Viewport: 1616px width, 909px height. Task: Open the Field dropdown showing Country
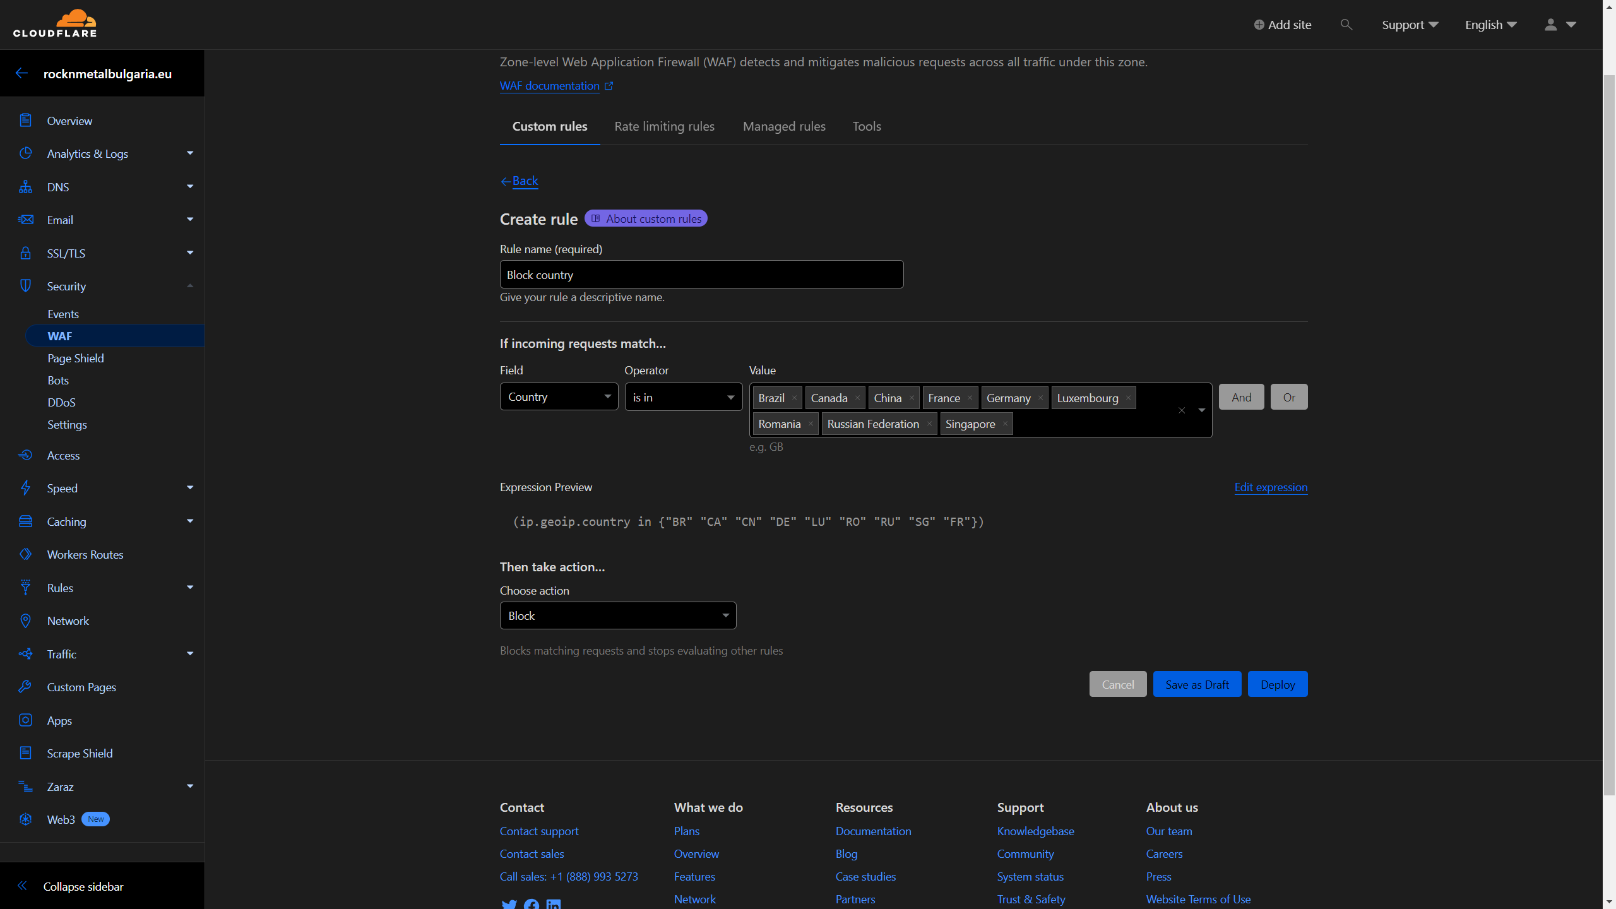[559, 397]
